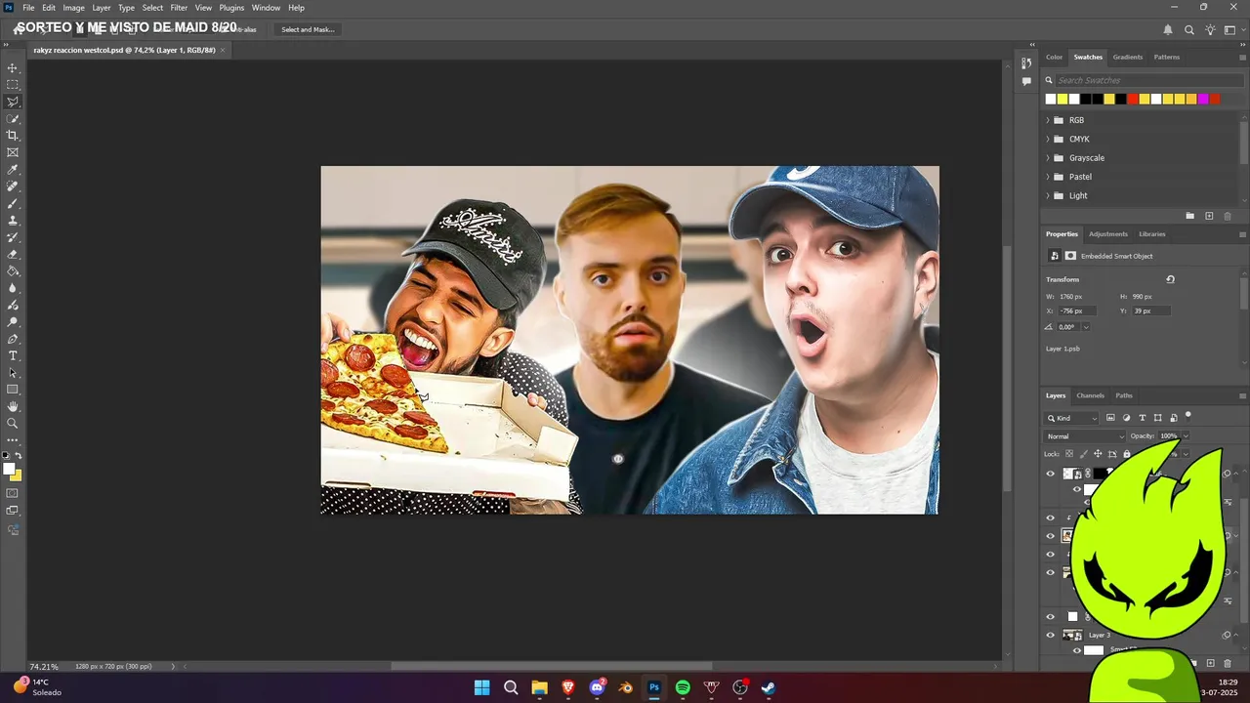Switch to the Adjustments tab
1250x703 pixels.
[1108, 234]
